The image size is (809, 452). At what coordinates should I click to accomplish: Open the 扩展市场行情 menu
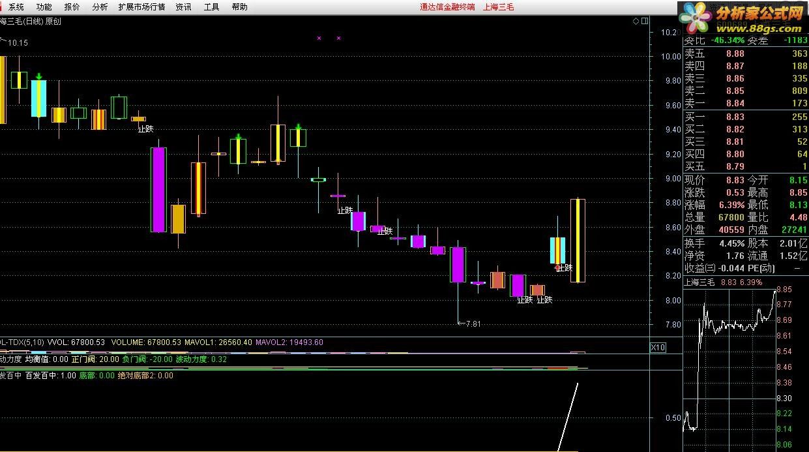click(x=141, y=7)
